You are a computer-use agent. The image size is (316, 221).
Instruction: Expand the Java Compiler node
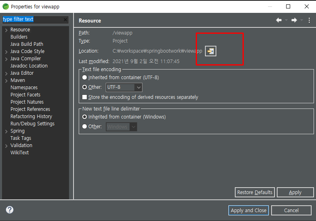coord(6,59)
